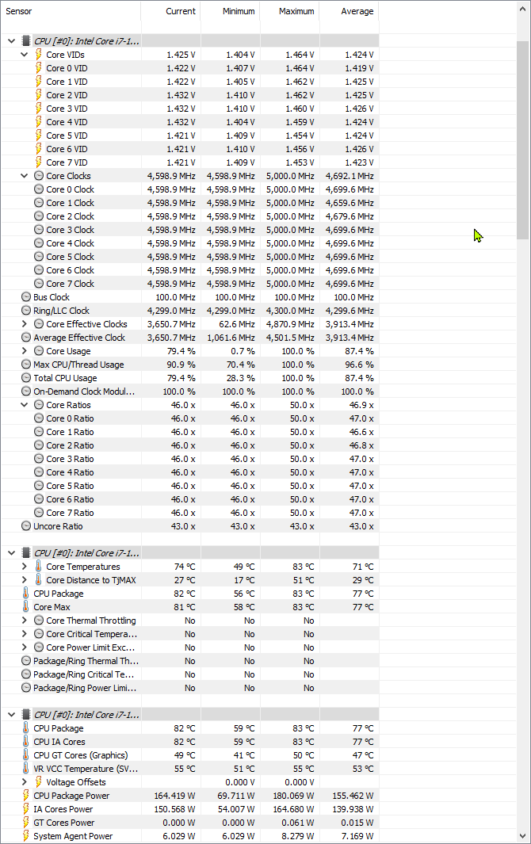Click the lightning icon beside System Agent Power
531x844 pixels.
click(26, 836)
